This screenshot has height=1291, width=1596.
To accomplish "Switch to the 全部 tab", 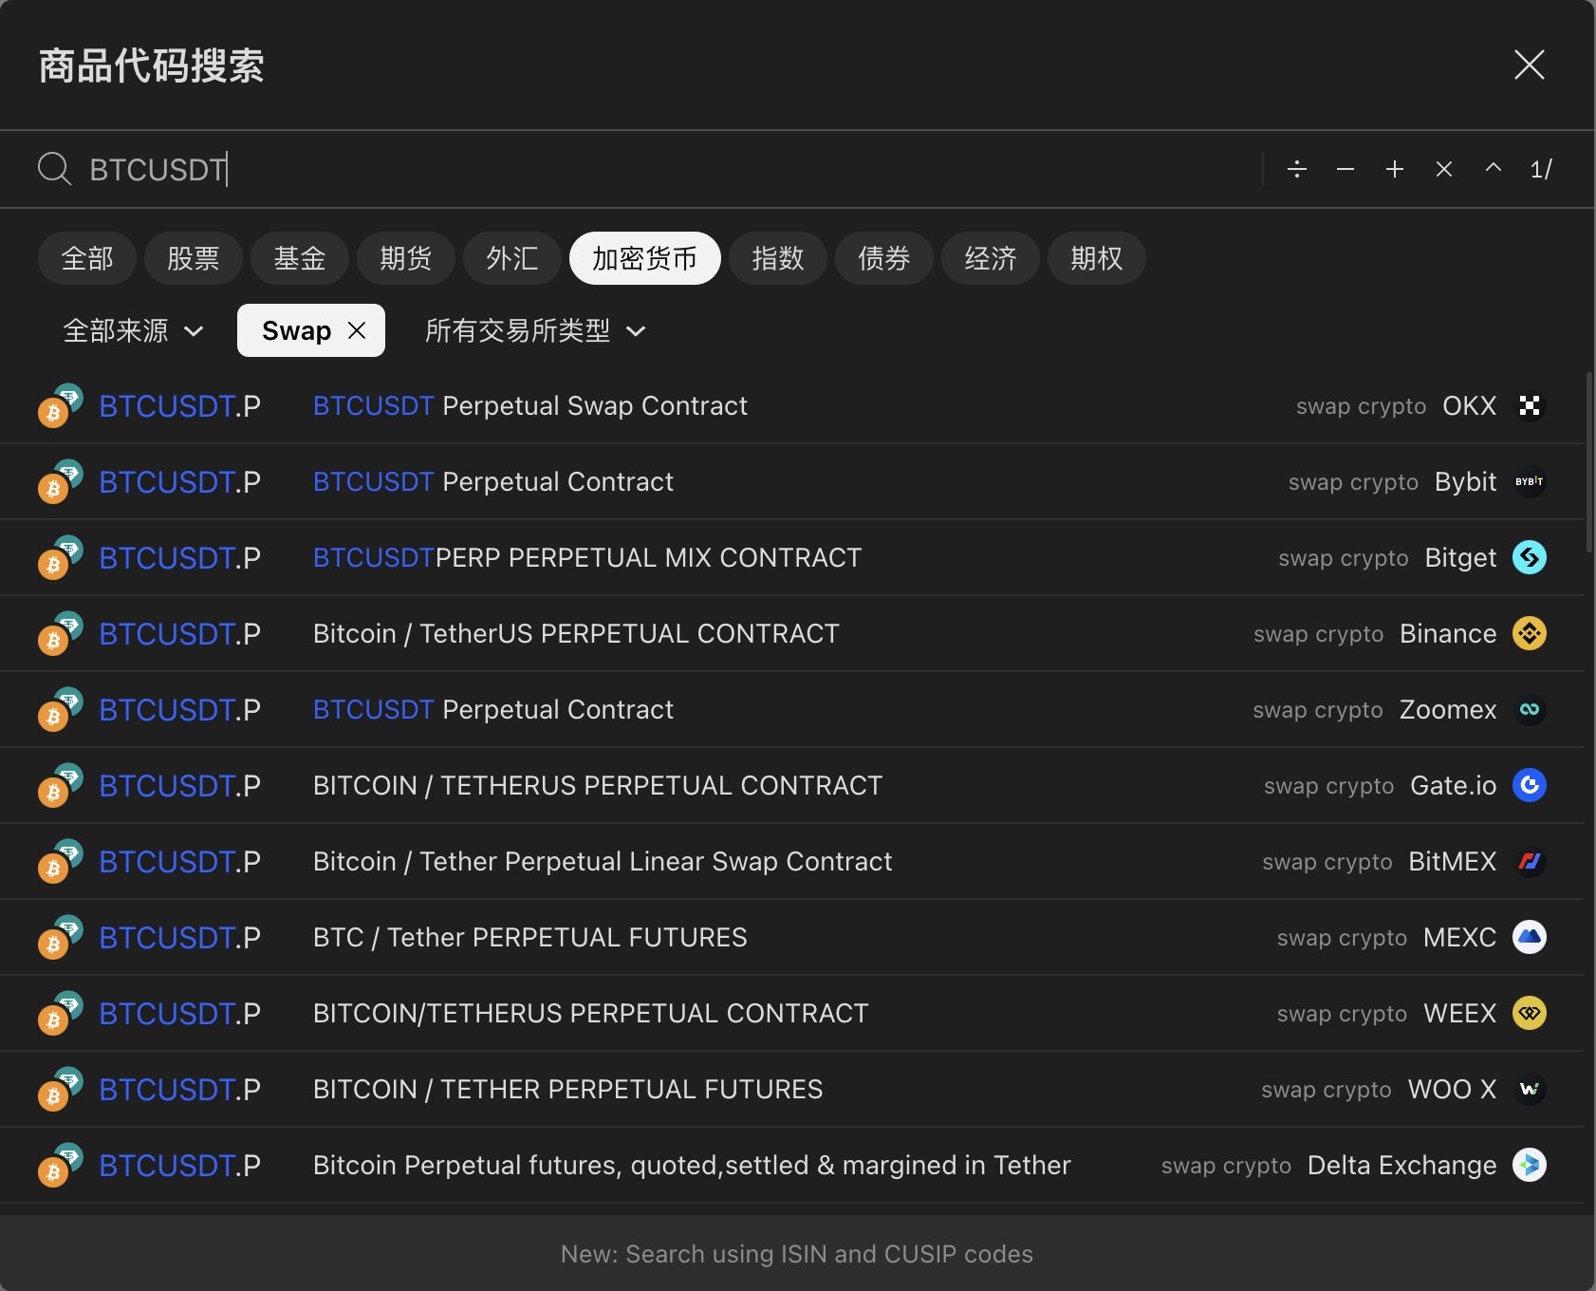I will tap(86, 258).
